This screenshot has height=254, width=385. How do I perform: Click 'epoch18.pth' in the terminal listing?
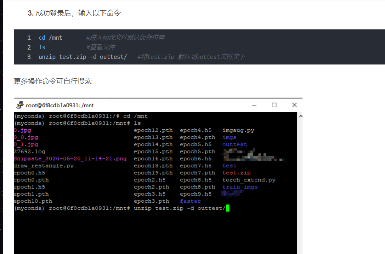pos(153,166)
